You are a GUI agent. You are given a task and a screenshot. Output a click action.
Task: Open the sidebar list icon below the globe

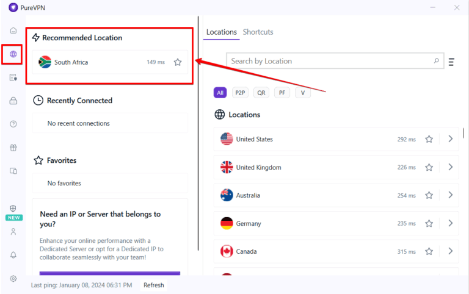point(13,77)
